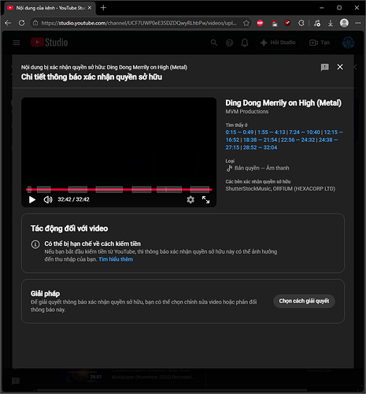Open Studio search magnifier
366x394 pixels.
point(214,43)
